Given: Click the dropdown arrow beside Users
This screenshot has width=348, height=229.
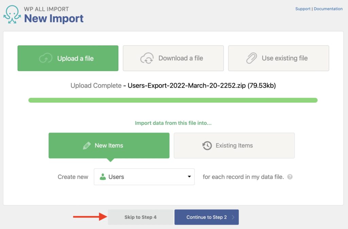Looking at the screenshot, I should [x=189, y=176].
